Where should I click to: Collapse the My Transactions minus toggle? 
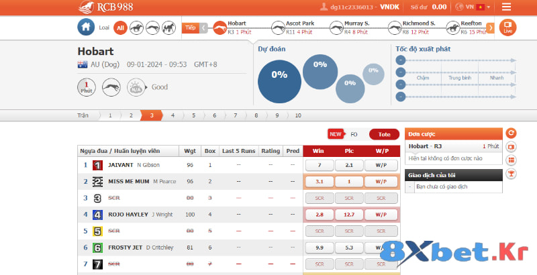(409, 188)
